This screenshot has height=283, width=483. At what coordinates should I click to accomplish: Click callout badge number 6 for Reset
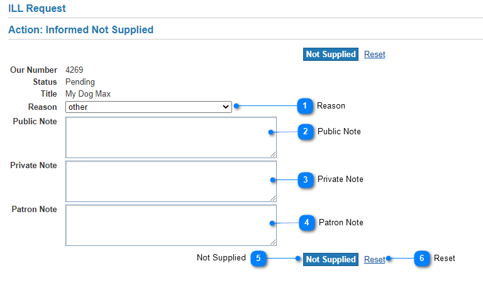[x=422, y=259]
